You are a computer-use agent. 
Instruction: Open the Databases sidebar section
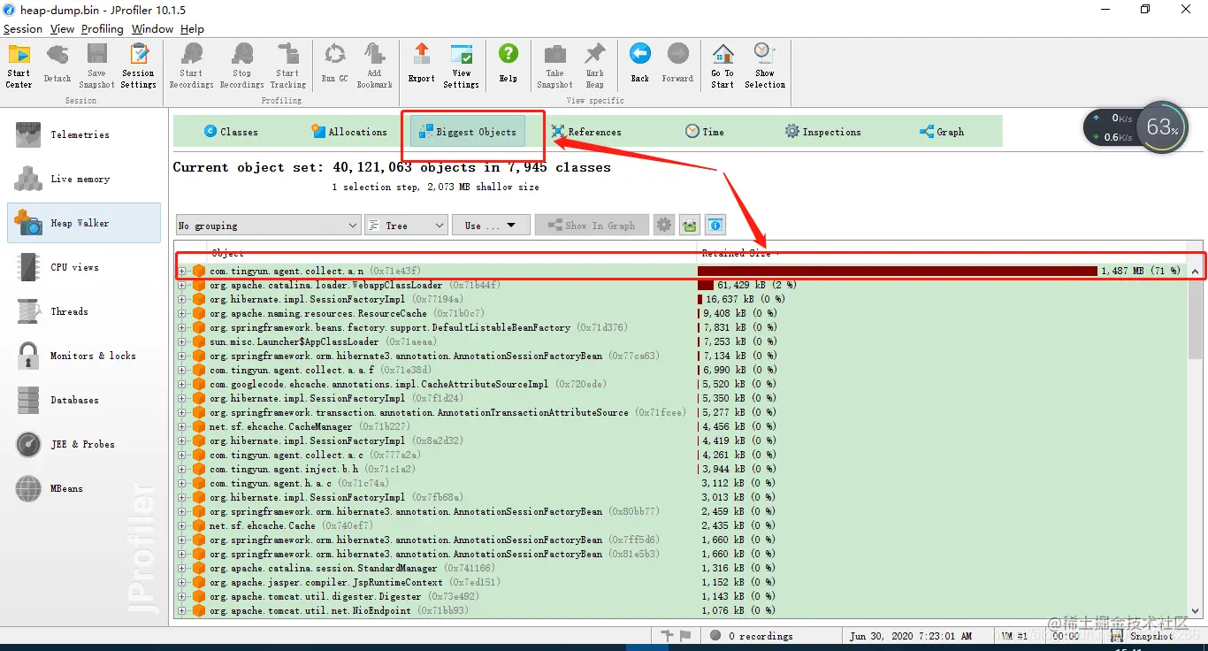[84, 400]
